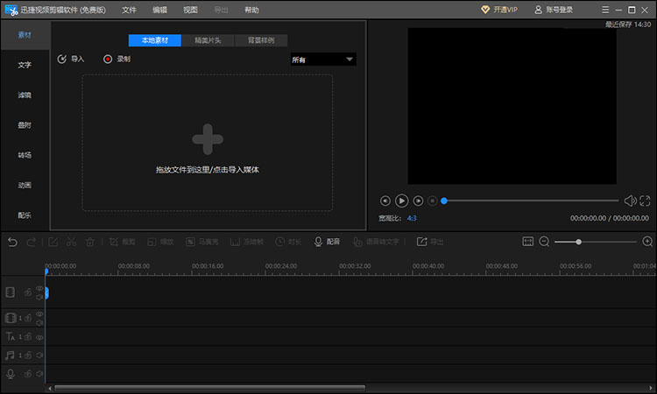The height and width of the screenshot is (394, 657).
Task: Toggle eye visibility on the overlay track 1
Action: 39,314
